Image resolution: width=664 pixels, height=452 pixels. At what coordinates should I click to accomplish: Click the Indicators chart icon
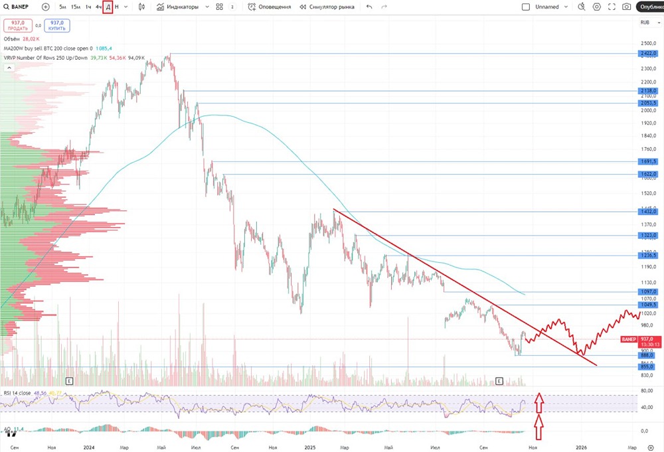click(160, 7)
